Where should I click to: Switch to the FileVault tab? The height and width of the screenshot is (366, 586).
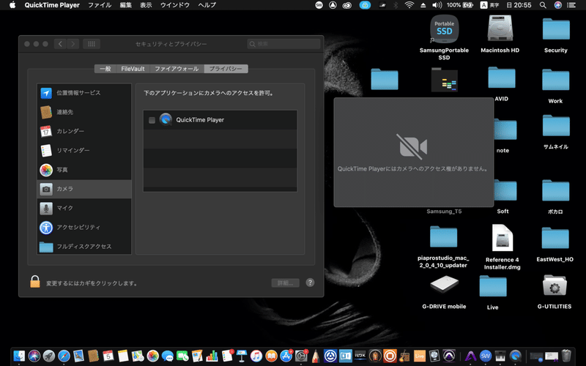click(133, 69)
